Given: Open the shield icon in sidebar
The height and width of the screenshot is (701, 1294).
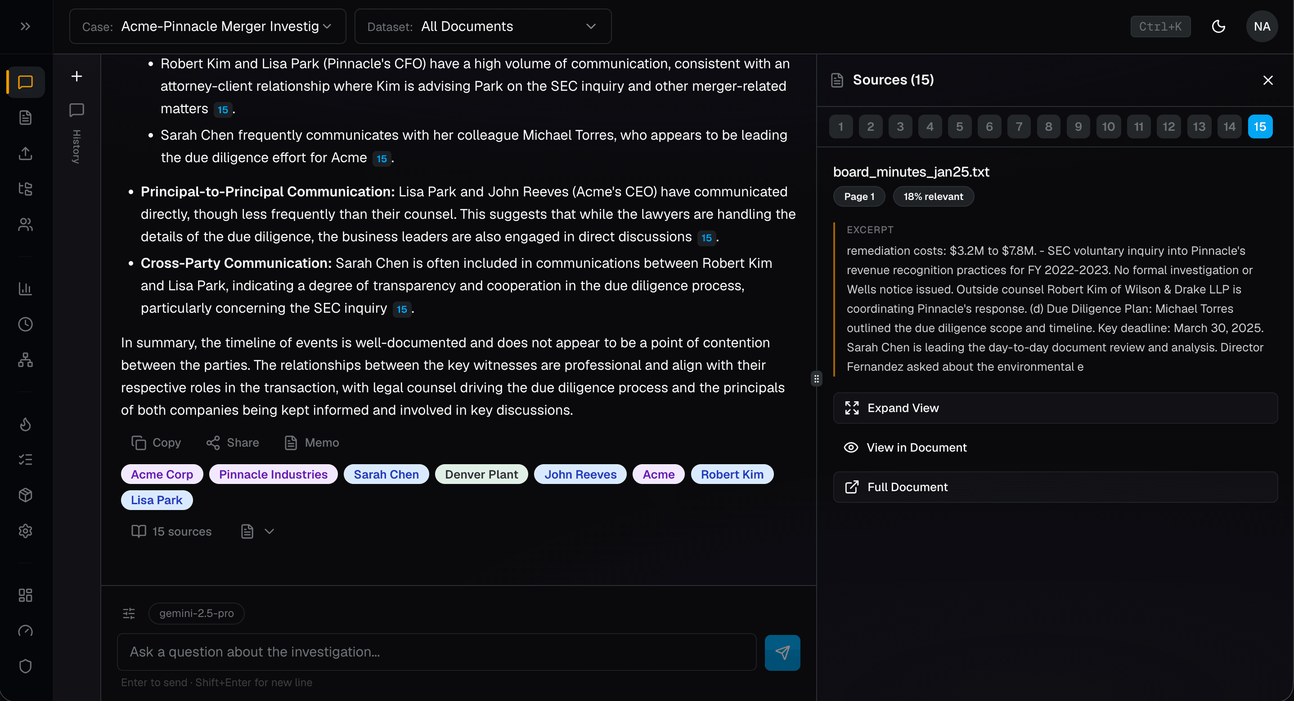Looking at the screenshot, I should pyautogui.click(x=26, y=666).
